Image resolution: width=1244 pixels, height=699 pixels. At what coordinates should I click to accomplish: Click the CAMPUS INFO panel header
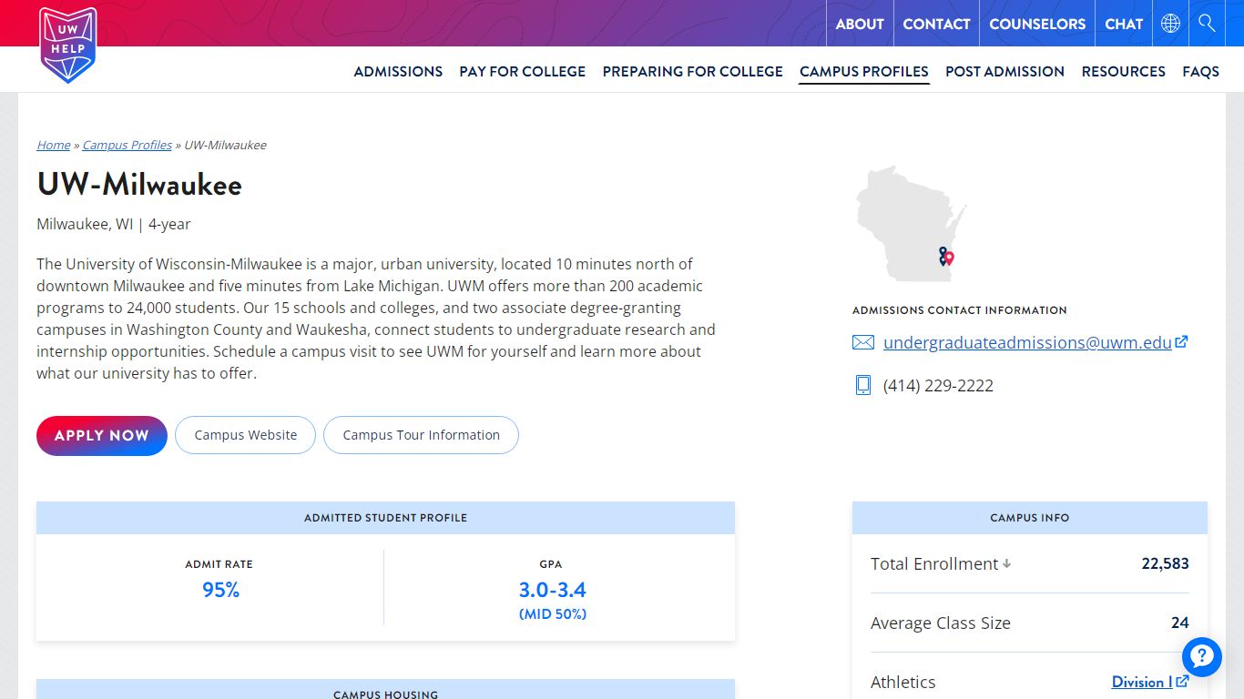tap(1030, 518)
